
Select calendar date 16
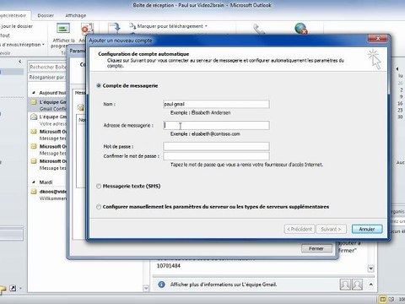tap(400, 103)
